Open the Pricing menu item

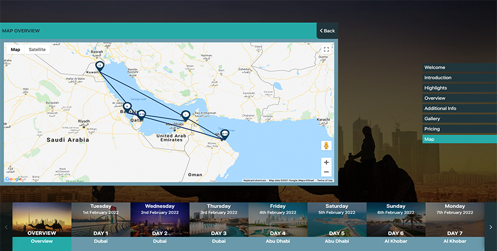[432, 129]
